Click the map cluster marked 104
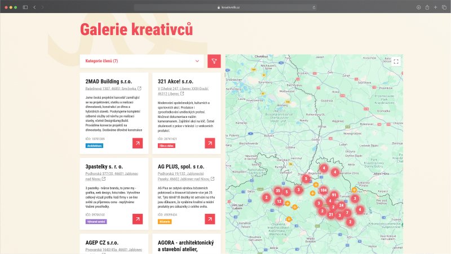This screenshot has height=254, width=451. (323, 190)
